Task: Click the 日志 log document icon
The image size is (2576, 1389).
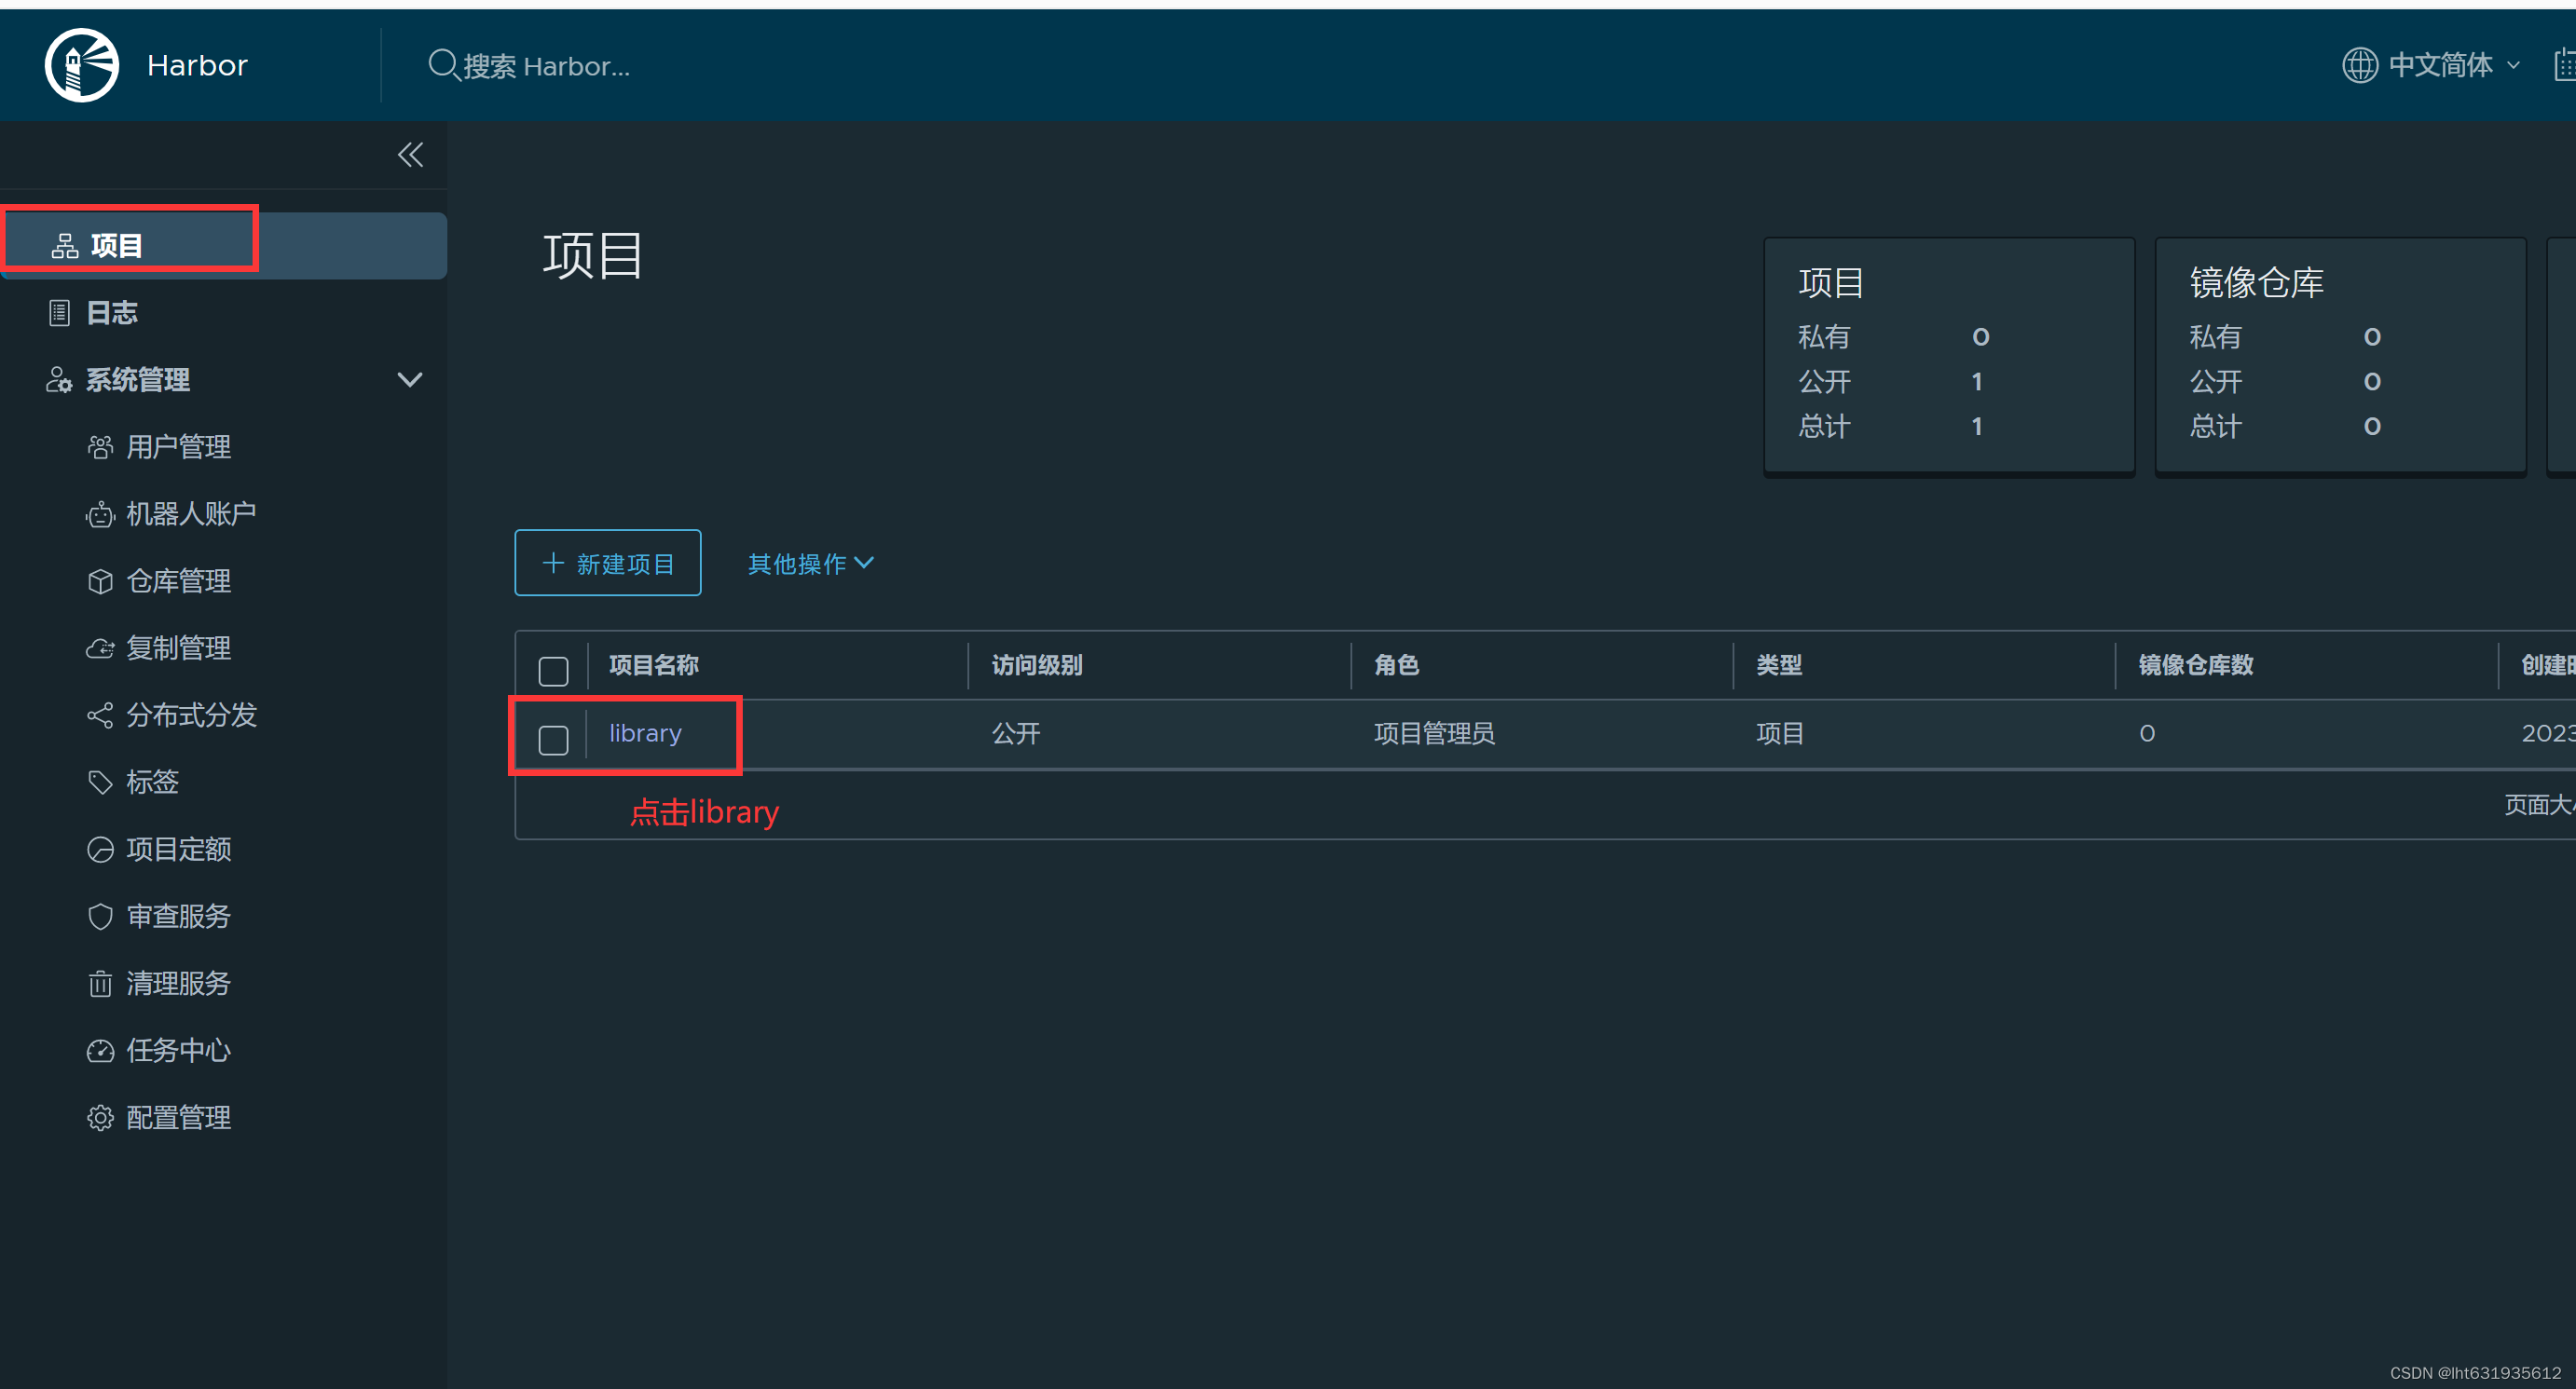Action: (x=59, y=313)
